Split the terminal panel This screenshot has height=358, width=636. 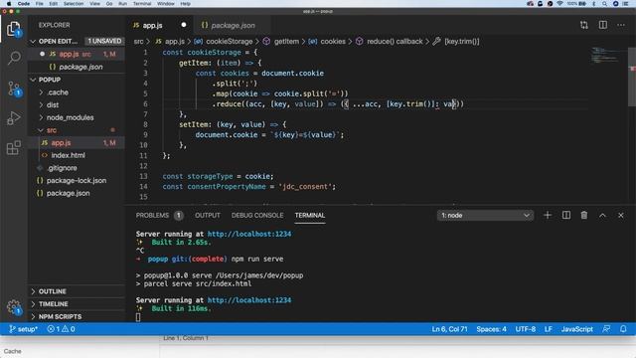point(565,215)
